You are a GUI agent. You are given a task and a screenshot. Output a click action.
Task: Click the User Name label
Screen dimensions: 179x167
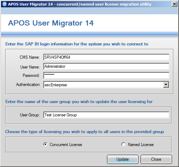click(x=30, y=67)
